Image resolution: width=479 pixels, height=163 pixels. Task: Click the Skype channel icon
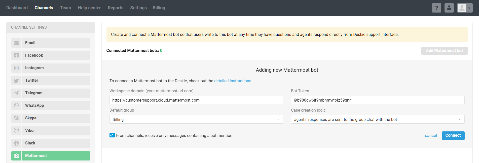pyautogui.click(x=16, y=118)
